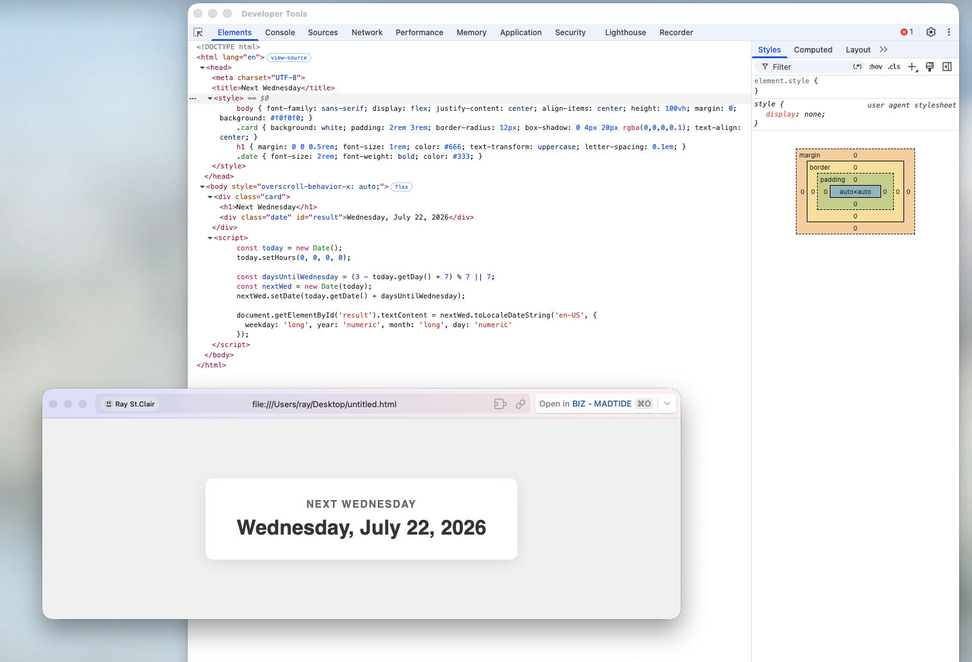This screenshot has width=972, height=662.
Task: Toggle the regex (.*) filter option
Action: click(x=857, y=67)
